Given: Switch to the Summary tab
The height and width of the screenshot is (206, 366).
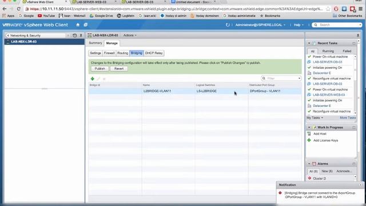Looking at the screenshot, I should pos(96,43).
